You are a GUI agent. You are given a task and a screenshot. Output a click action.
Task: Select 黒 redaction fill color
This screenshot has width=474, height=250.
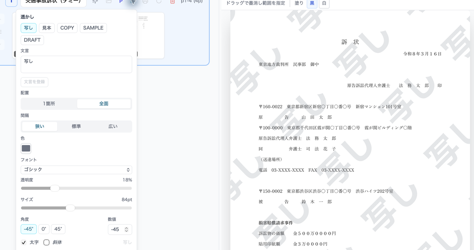coord(312,3)
